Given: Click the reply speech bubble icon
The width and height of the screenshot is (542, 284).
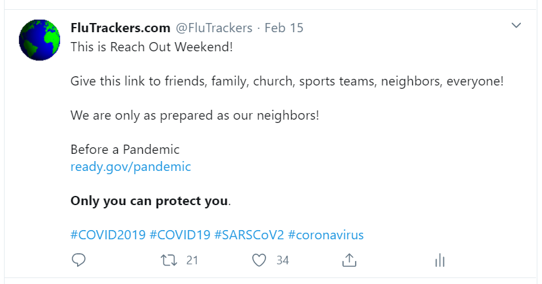Looking at the screenshot, I should pos(78,260).
